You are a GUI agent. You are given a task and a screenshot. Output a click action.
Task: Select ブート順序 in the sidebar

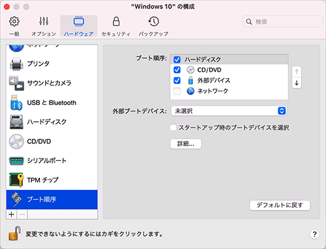pos(52,199)
